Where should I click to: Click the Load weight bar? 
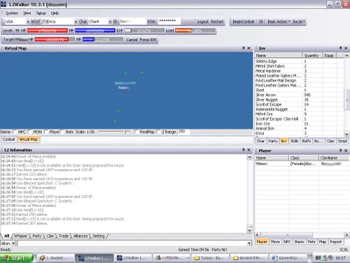195,31
